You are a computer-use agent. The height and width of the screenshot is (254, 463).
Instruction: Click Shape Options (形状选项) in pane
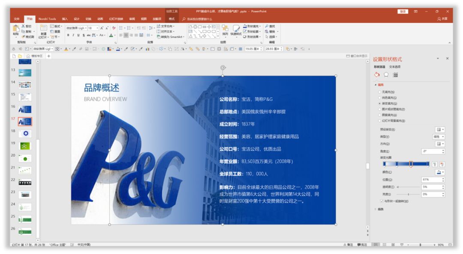pyautogui.click(x=379, y=67)
